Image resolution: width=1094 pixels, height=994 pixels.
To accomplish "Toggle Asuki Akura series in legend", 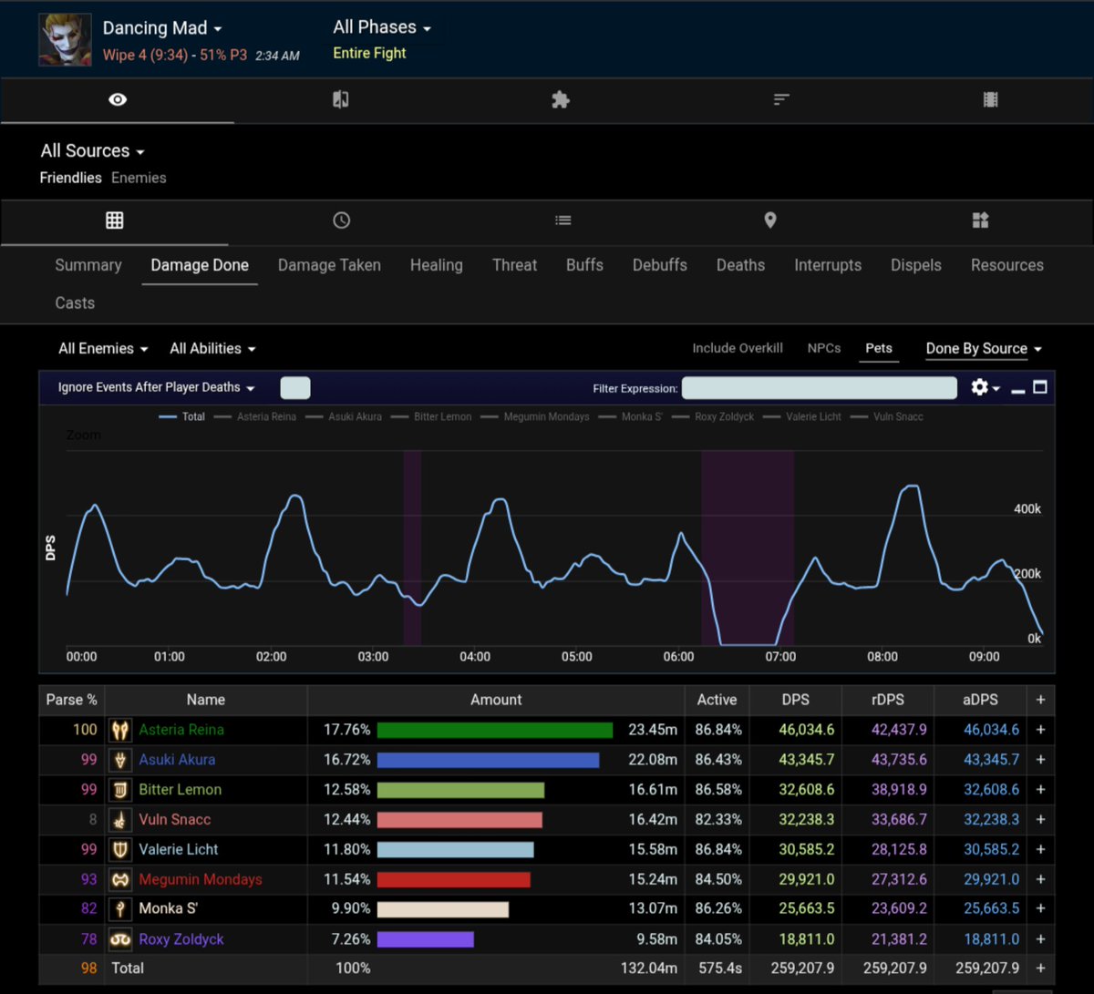I will click(x=344, y=416).
